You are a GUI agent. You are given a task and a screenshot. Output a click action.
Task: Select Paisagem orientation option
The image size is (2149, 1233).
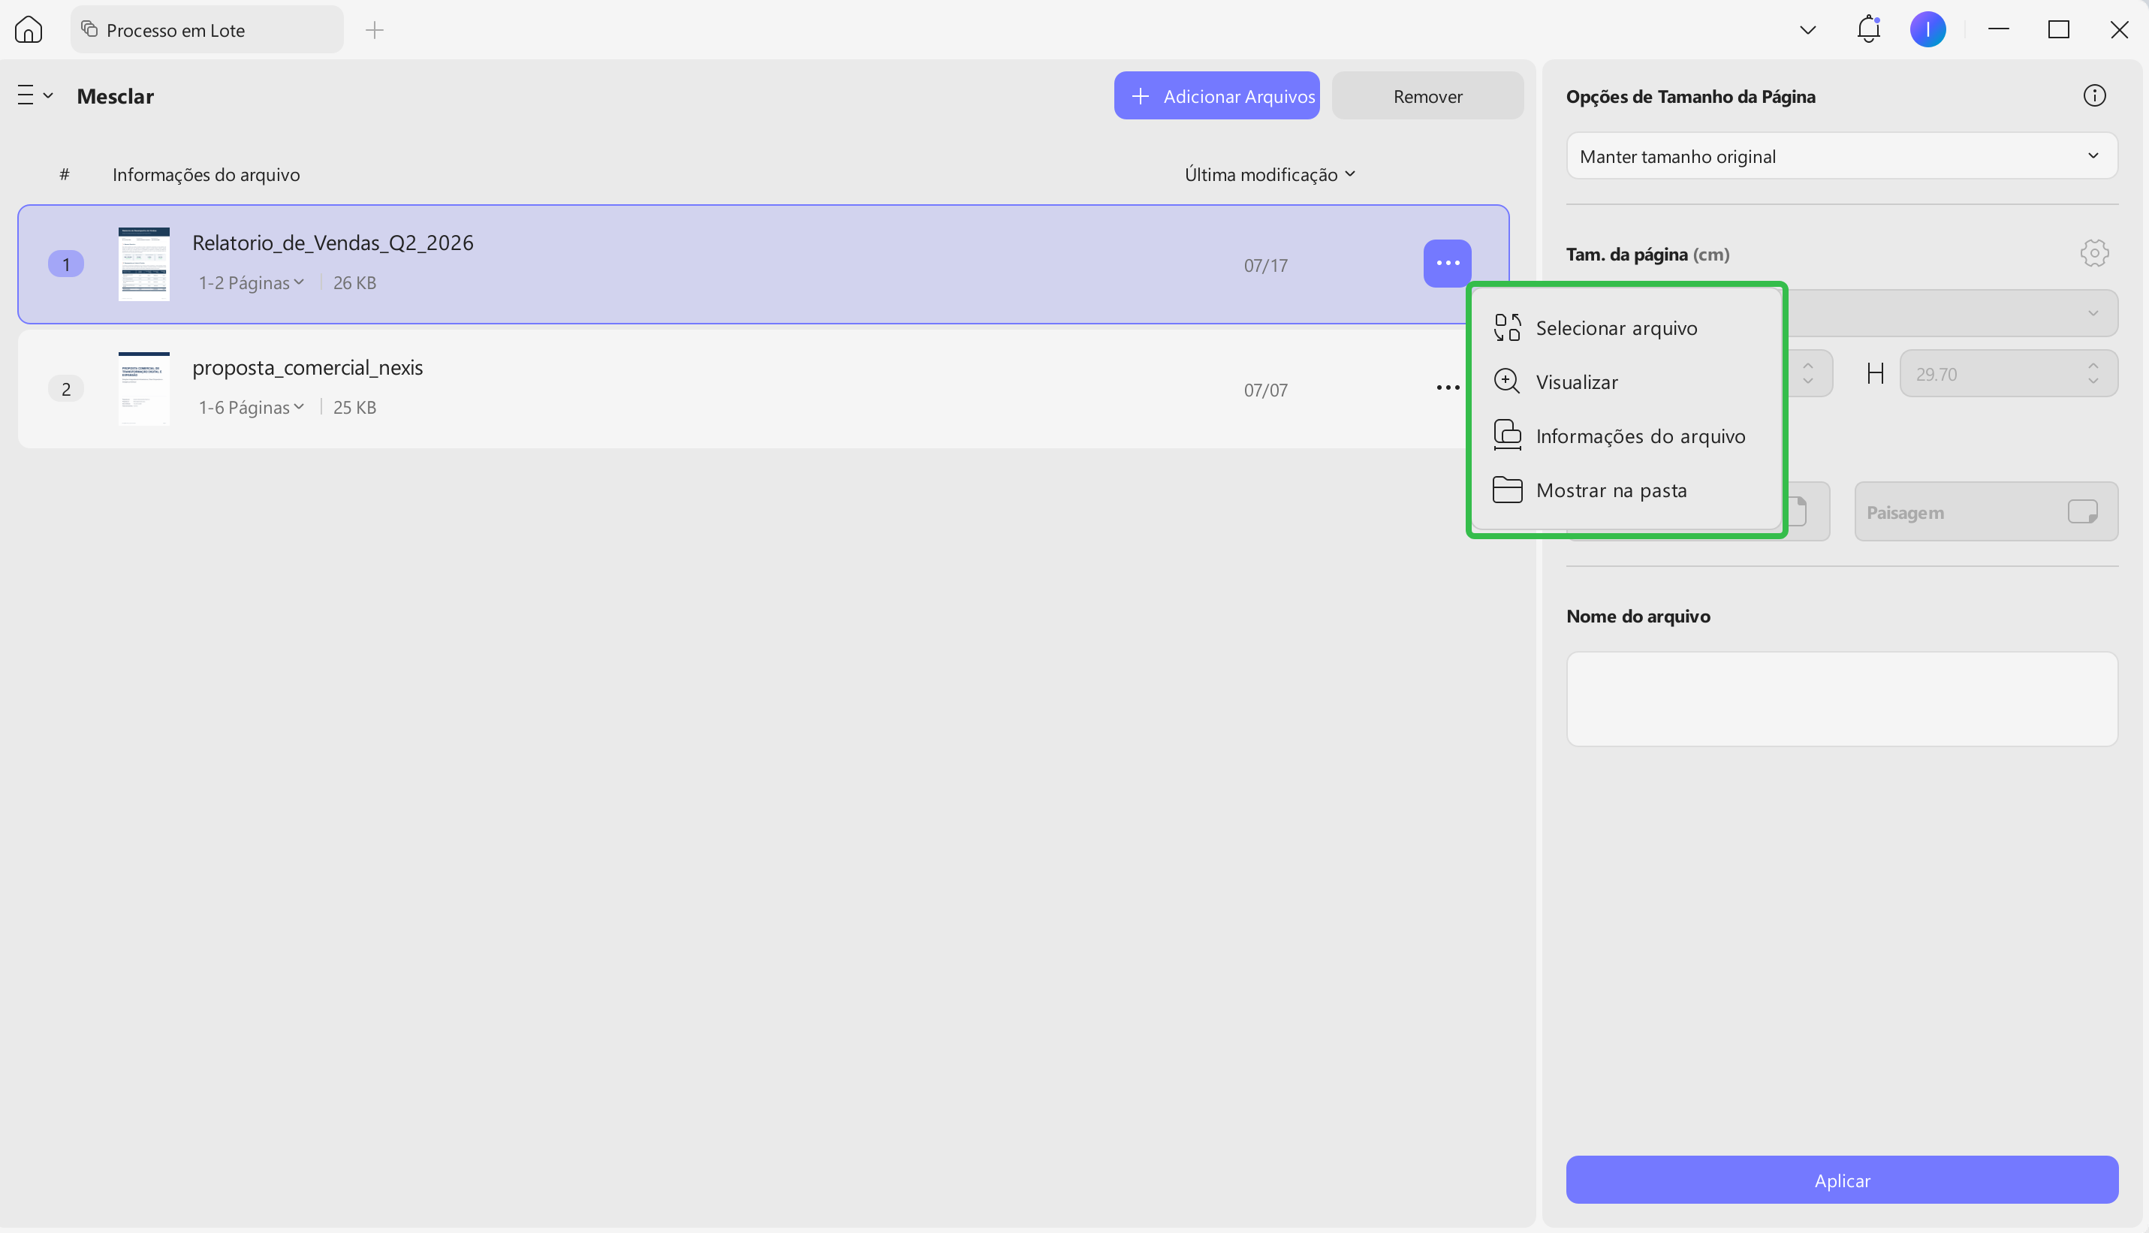[1985, 511]
